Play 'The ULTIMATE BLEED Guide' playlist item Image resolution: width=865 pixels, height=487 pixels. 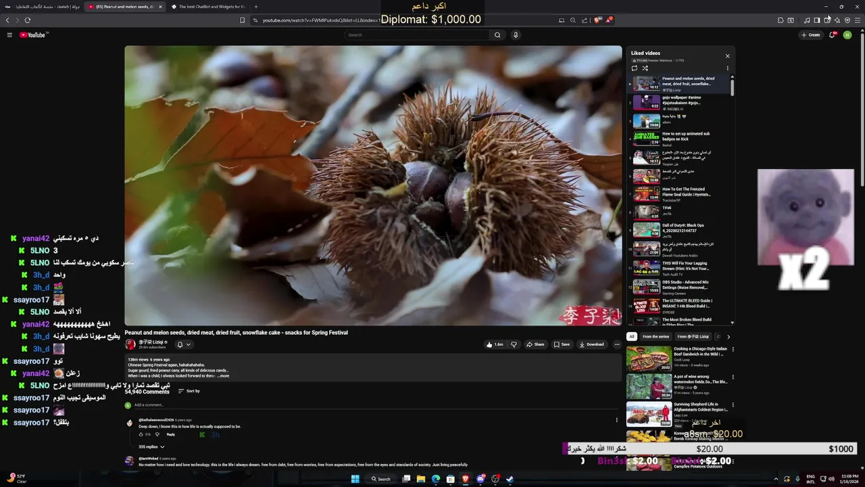pyautogui.click(x=679, y=306)
